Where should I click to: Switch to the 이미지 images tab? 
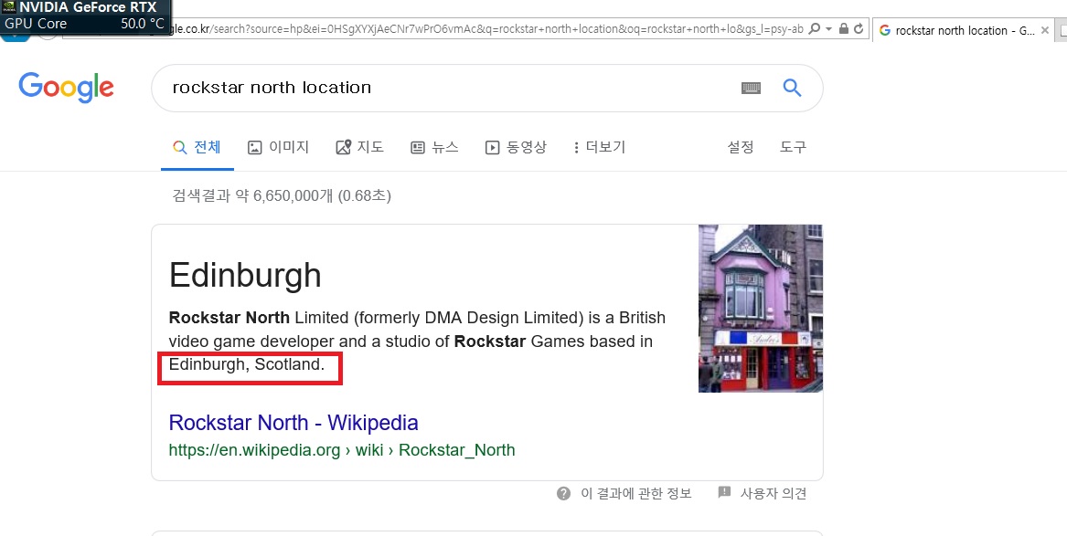pyautogui.click(x=279, y=147)
